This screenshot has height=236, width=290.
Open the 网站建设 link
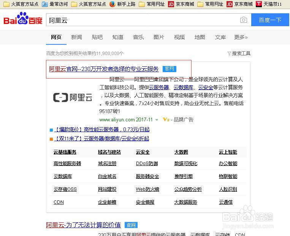(107, 189)
